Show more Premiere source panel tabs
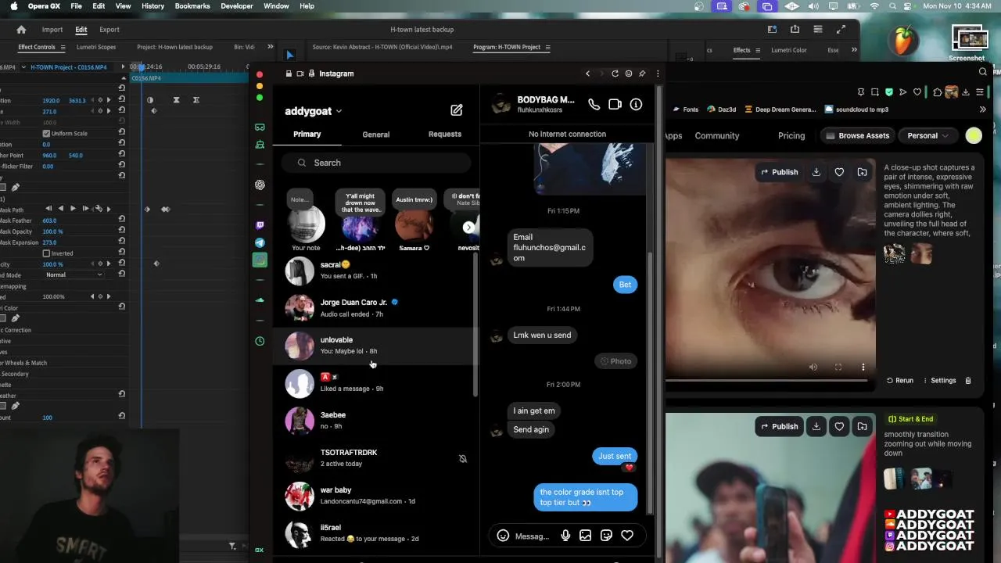This screenshot has height=563, width=1001. [270, 47]
